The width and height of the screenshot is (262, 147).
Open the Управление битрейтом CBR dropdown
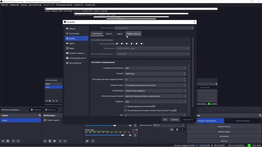point(155,68)
